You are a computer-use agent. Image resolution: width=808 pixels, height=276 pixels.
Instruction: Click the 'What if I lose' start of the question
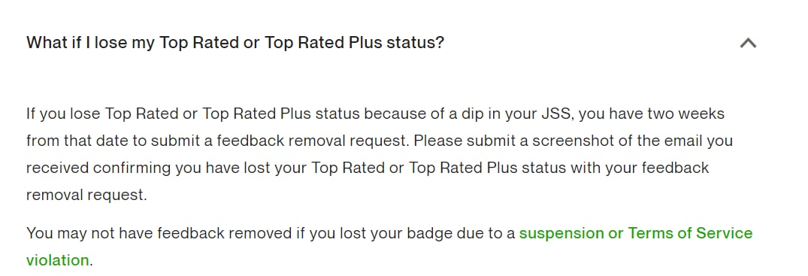[x=74, y=42]
